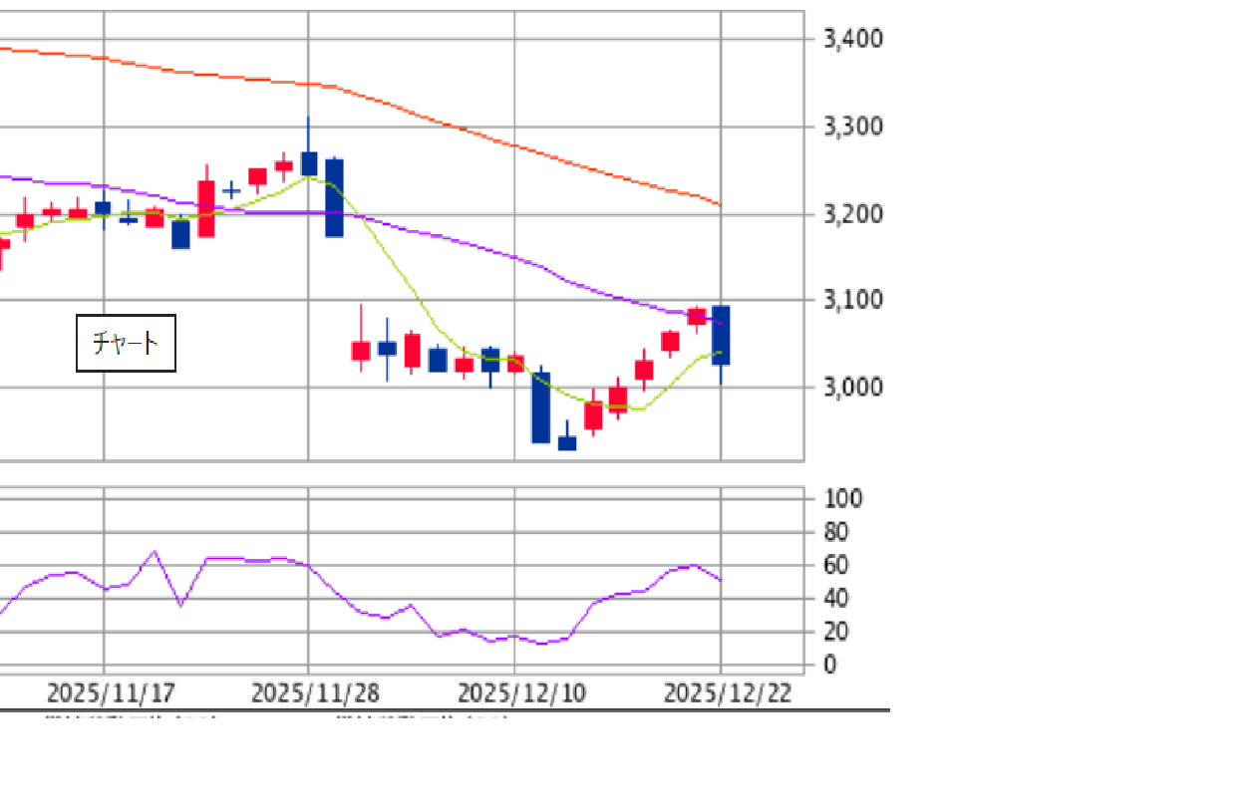Click the 100 label on oscillator axis
Viewport: 1256px width, 812px height.
843,498
